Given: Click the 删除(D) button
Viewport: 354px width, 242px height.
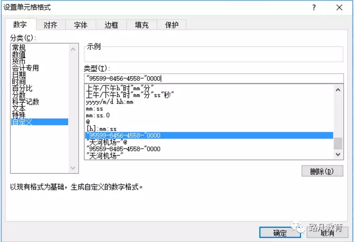Looking at the screenshot, I should pyautogui.click(x=322, y=171).
